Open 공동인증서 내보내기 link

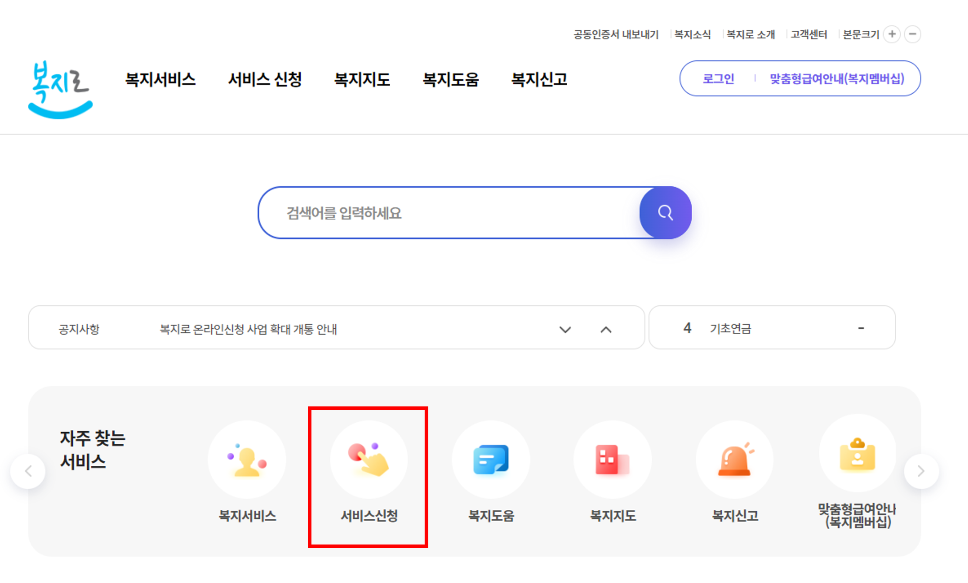(x=616, y=34)
